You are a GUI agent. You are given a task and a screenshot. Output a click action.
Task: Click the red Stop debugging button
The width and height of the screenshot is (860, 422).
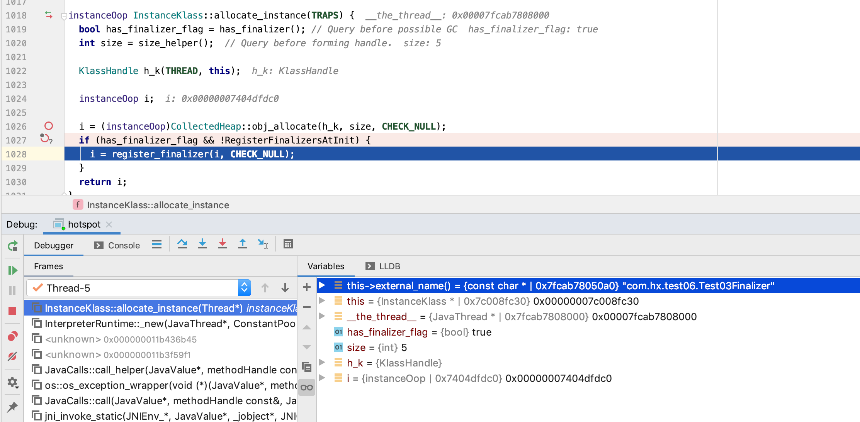click(x=12, y=311)
